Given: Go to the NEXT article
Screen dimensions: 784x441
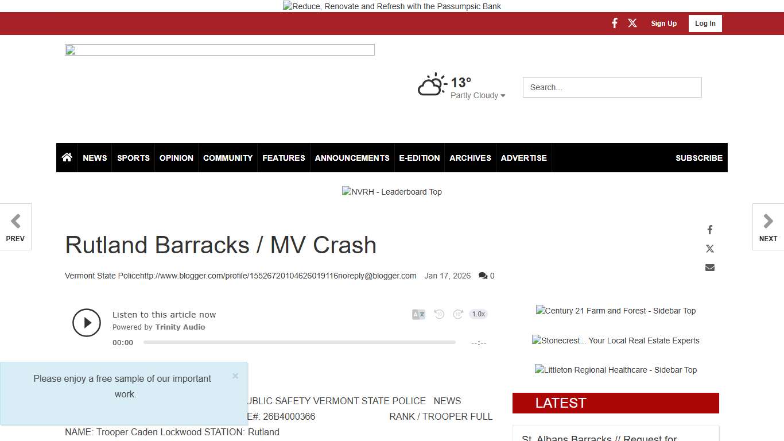Looking at the screenshot, I should pyautogui.click(x=768, y=227).
